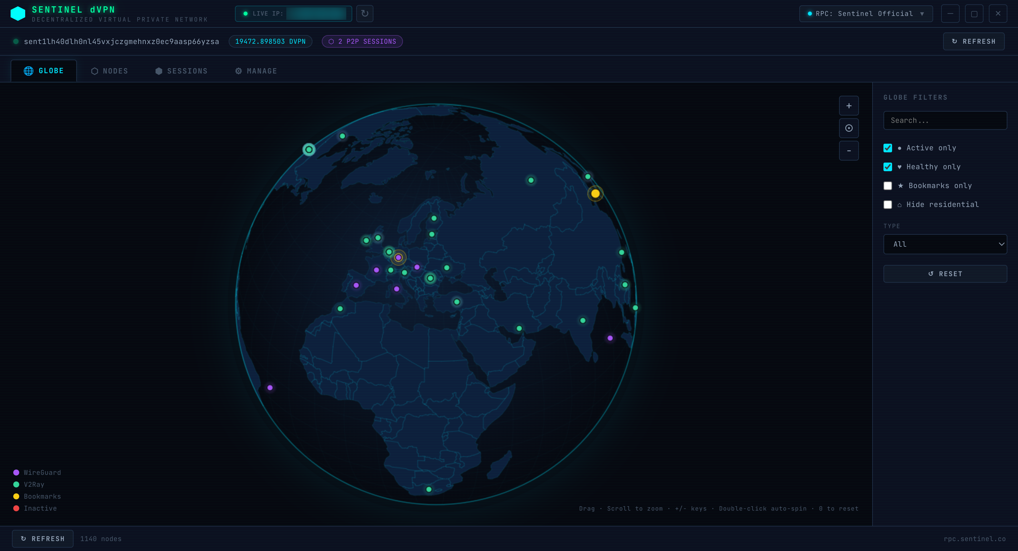Switch to the Nodes tab
This screenshot has width=1018, height=551.
[x=109, y=71]
